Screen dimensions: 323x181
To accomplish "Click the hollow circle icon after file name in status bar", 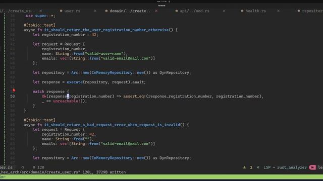I will pos(23,167).
